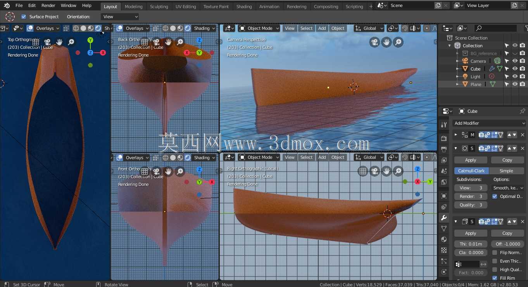Viewport: 528px width, 287px height.
Task: Open the Output properties tab
Action: point(444,150)
